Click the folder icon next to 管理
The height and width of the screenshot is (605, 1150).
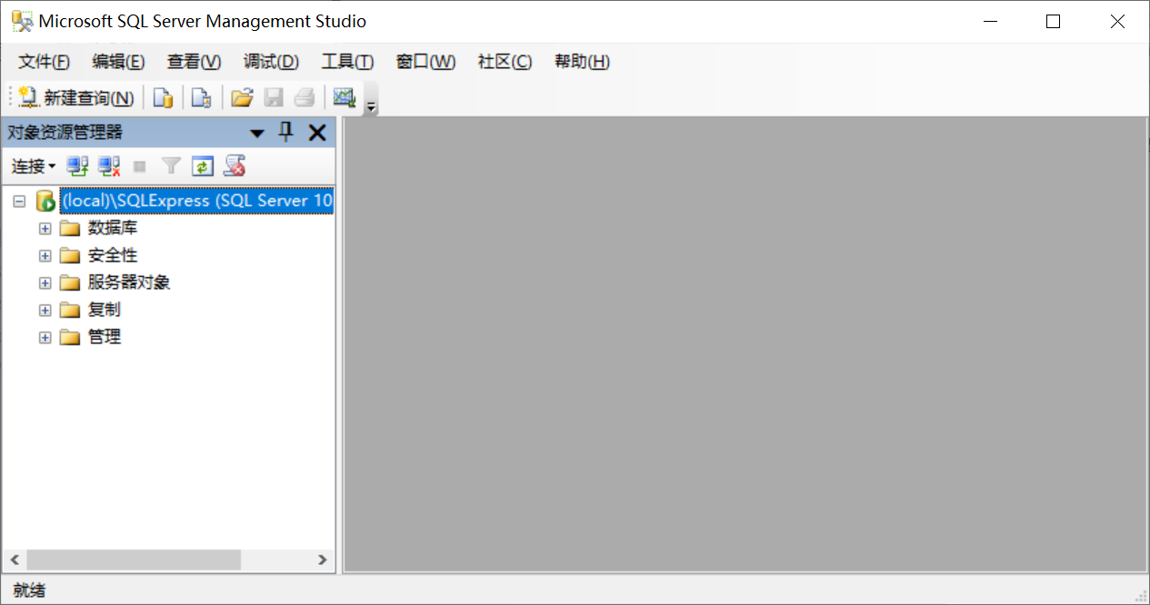[x=70, y=337]
